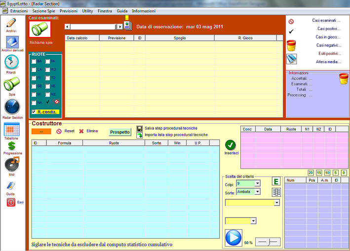Image resolution: width=350 pixels, height=251 pixels.
Task: Click the green E button
Action: (276, 181)
